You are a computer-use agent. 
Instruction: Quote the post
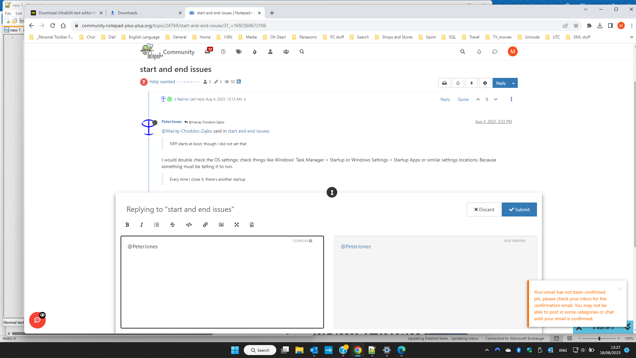point(463,99)
